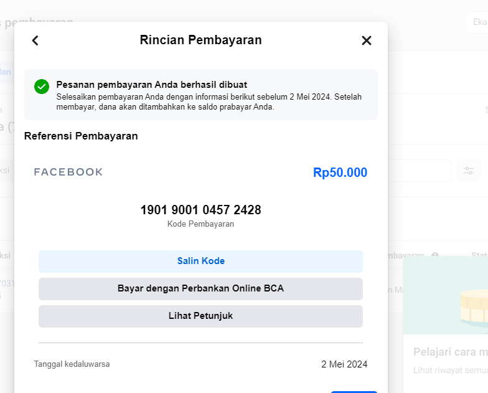Click the order success banner title

pos(151,85)
